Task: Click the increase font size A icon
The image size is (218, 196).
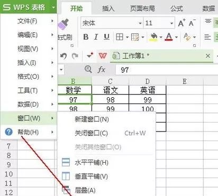Action: [181, 23]
